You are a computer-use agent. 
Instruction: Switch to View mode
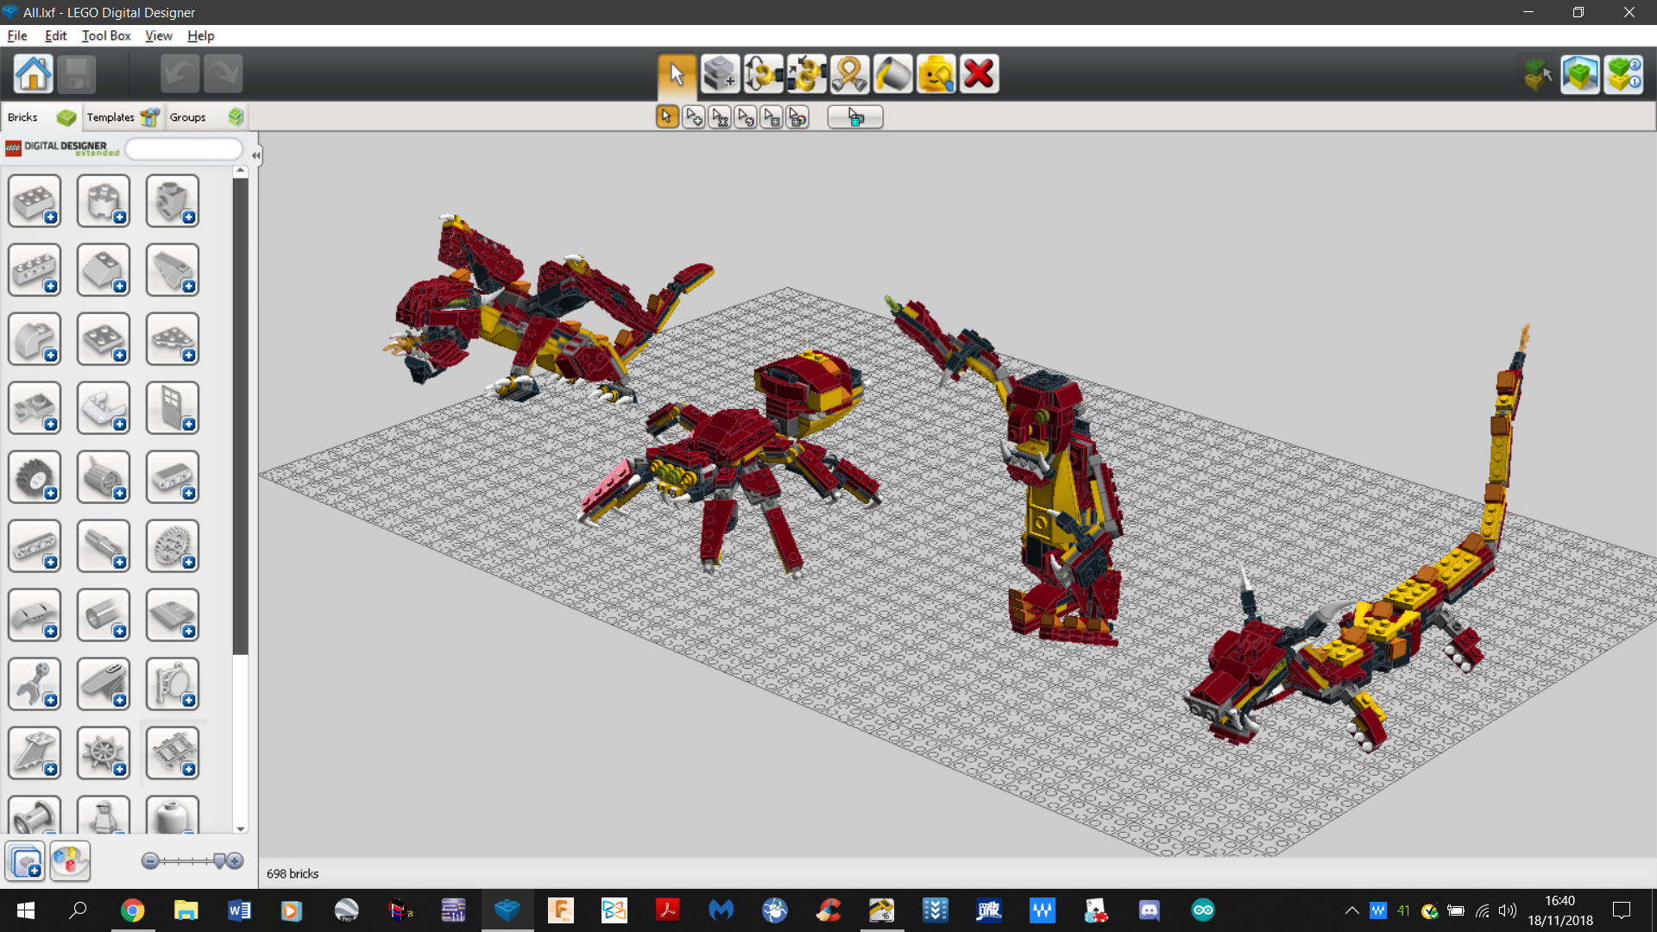click(x=1580, y=74)
